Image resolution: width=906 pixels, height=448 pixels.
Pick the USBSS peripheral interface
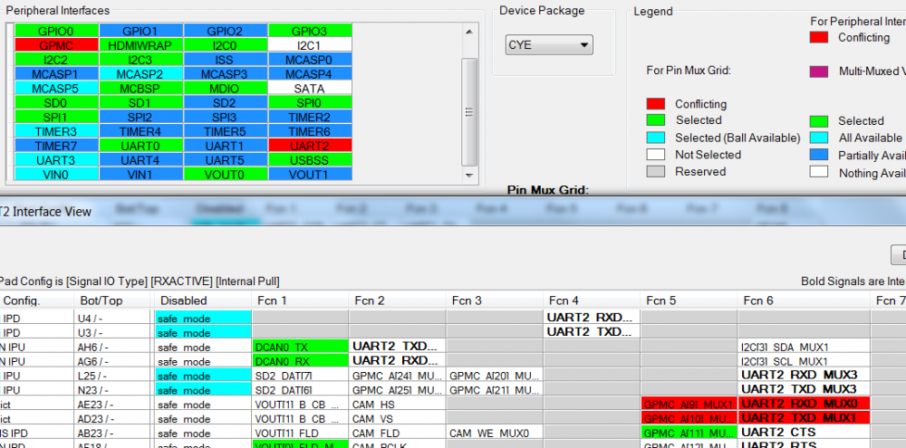pos(307,160)
